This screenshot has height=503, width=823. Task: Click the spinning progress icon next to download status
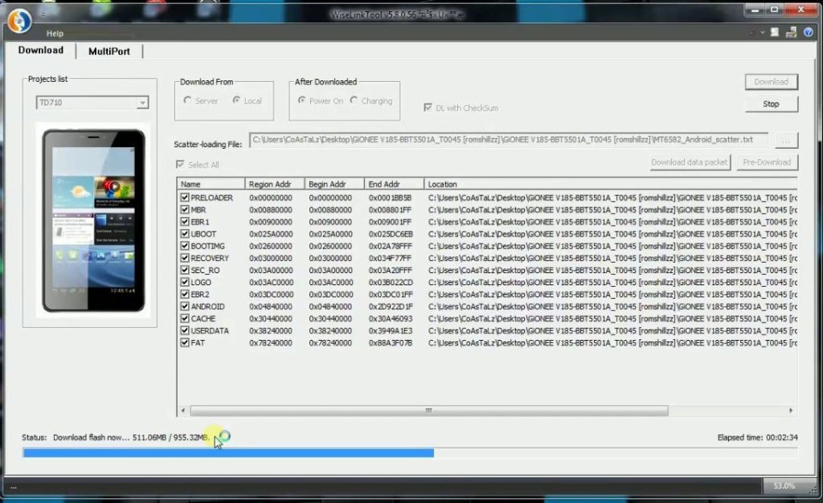coord(224,436)
